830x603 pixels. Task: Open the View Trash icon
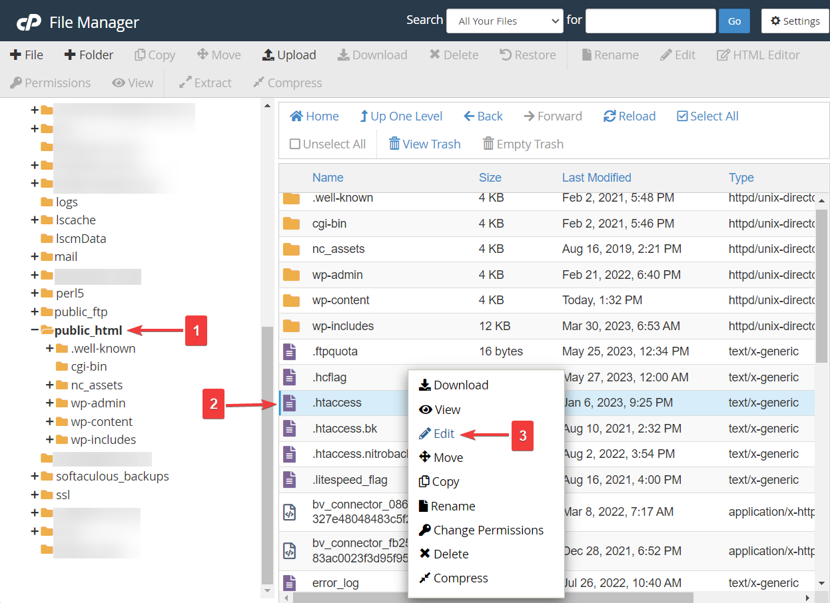coord(424,144)
